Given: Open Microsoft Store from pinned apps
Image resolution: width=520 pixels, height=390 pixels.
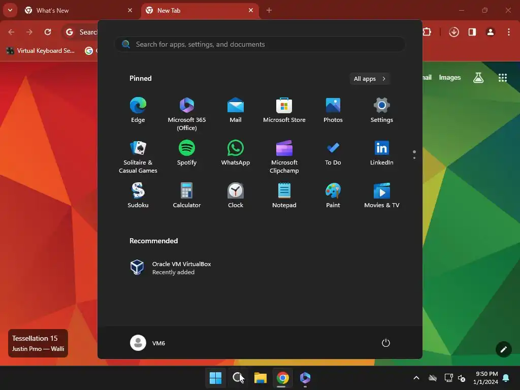Looking at the screenshot, I should click(284, 110).
